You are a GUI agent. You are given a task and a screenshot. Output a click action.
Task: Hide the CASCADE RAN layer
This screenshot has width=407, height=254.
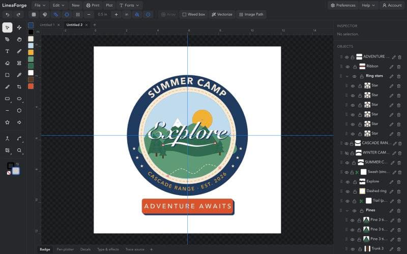click(x=346, y=144)
